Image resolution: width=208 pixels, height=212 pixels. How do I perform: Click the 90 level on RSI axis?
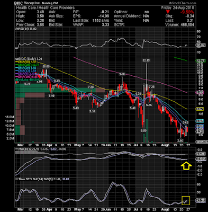198,32
